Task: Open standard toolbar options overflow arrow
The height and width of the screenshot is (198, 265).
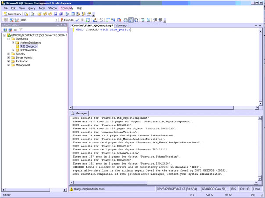Action: (x=93, y=15)
